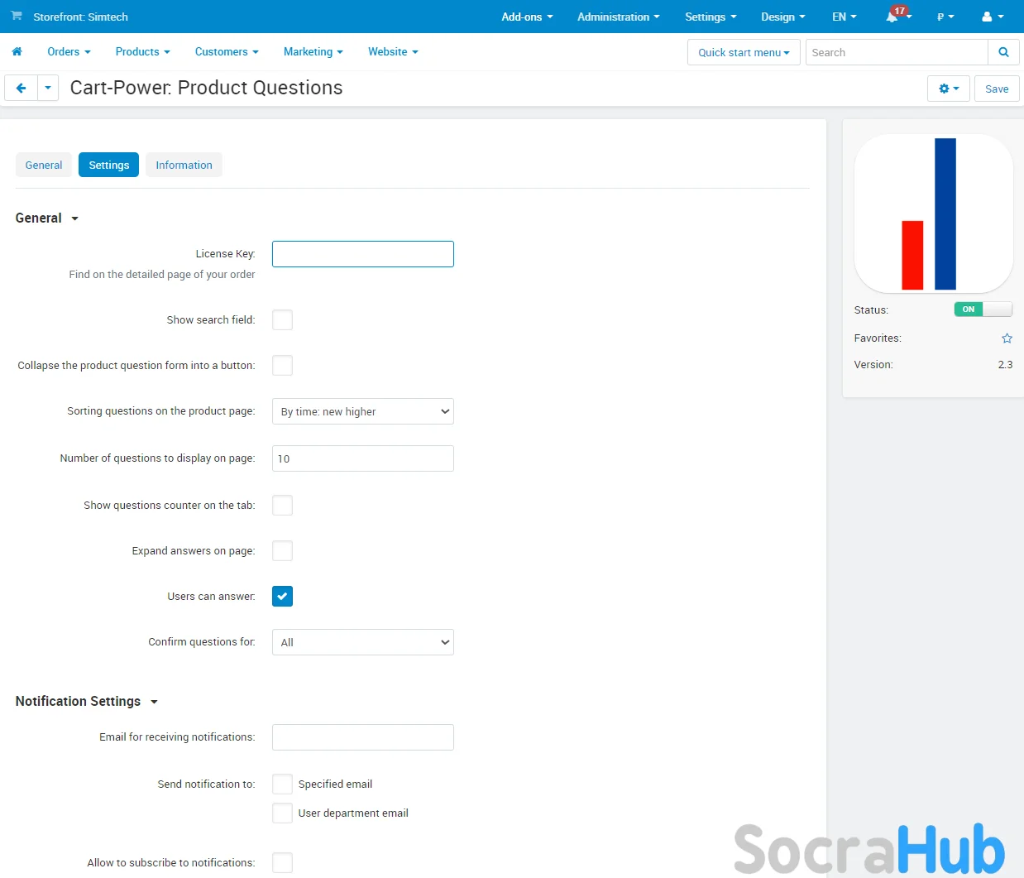Click the Save button
Screen dimensions: 1024x878
coord(996,89)
